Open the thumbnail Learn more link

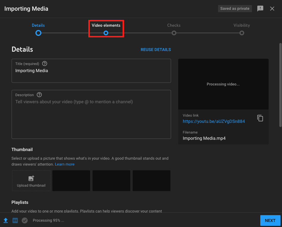coord(65,164)
